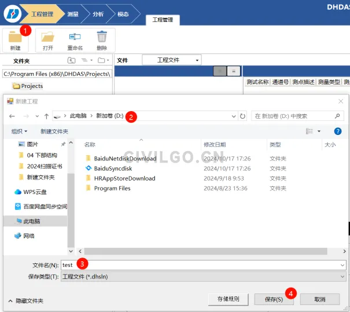This screenshot has width=350, height=312.
Task: Click the 保存(S) button
Action: [274, 299]
